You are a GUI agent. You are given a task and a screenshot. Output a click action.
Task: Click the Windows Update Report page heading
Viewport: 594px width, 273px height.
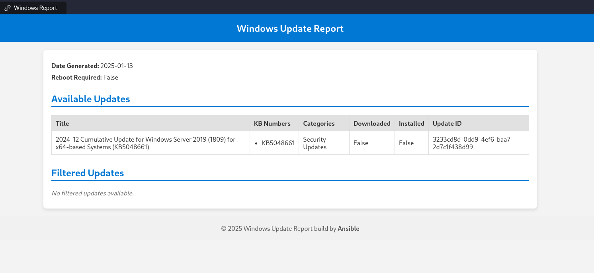click(x=290, y=29)
